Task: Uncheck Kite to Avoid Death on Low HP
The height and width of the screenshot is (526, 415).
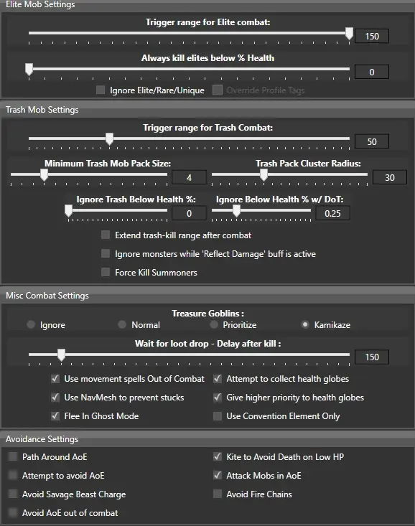Action: point(218,456)
